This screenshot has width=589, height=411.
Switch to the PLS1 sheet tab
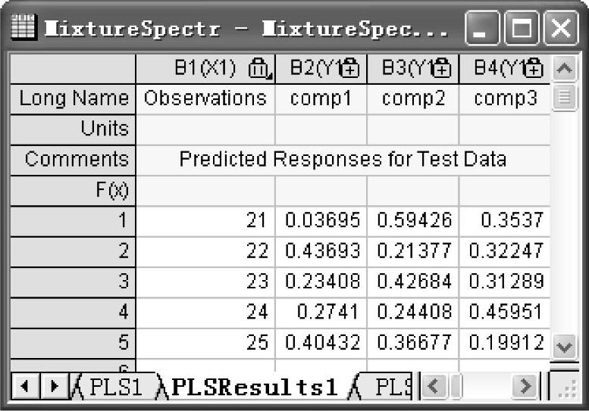pos(114,388)
